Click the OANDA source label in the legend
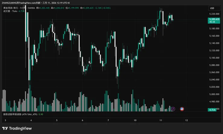This screenshot has height=134, width=223. [31, 8]
